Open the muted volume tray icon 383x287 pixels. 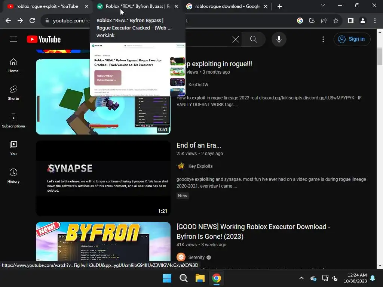335,278
